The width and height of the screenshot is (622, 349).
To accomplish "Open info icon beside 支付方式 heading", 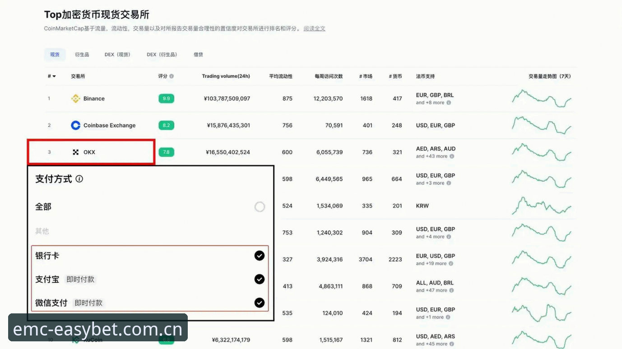I will point(79,179).
